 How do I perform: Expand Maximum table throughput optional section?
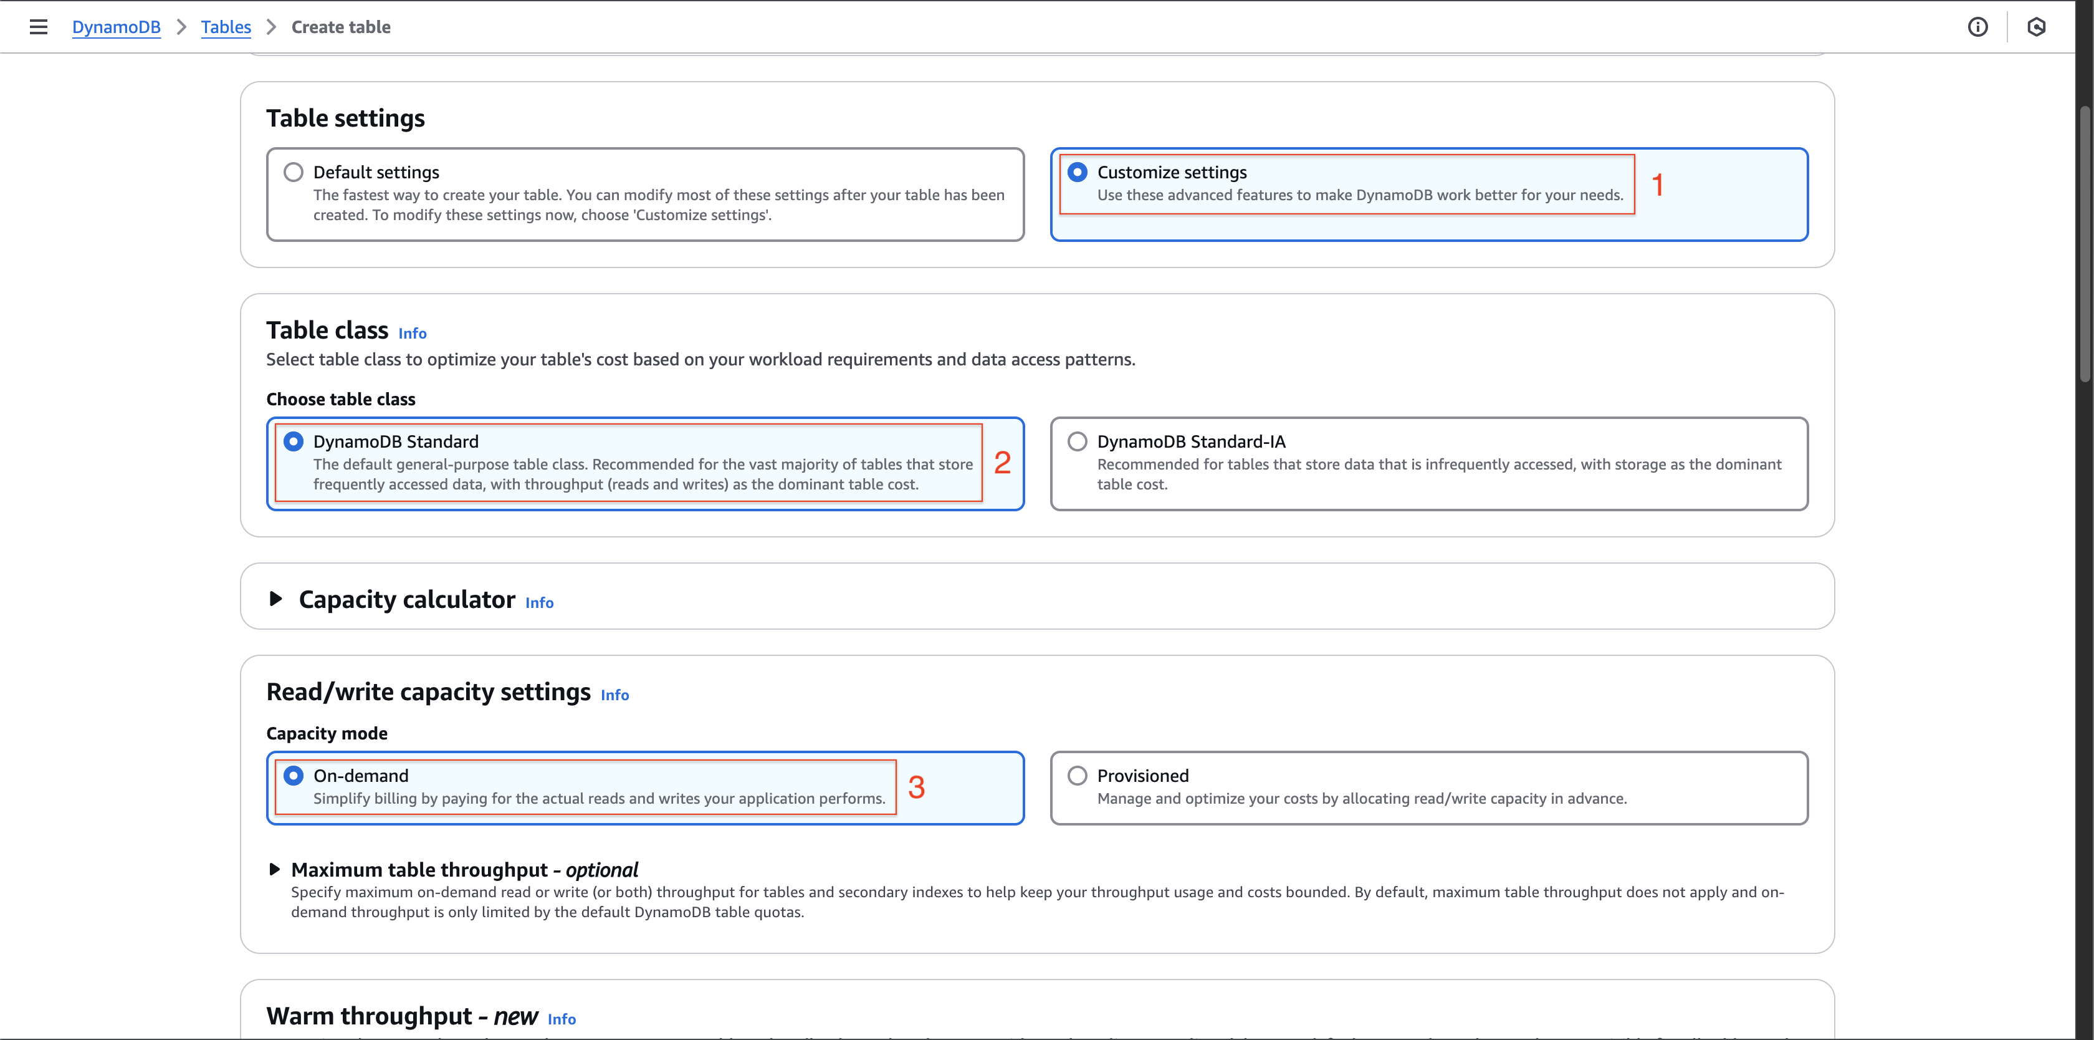[275, 869]
